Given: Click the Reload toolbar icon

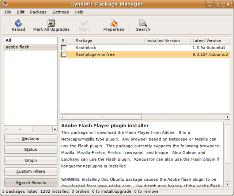Looking at the screenshot, I should click(x=18, y=23).
